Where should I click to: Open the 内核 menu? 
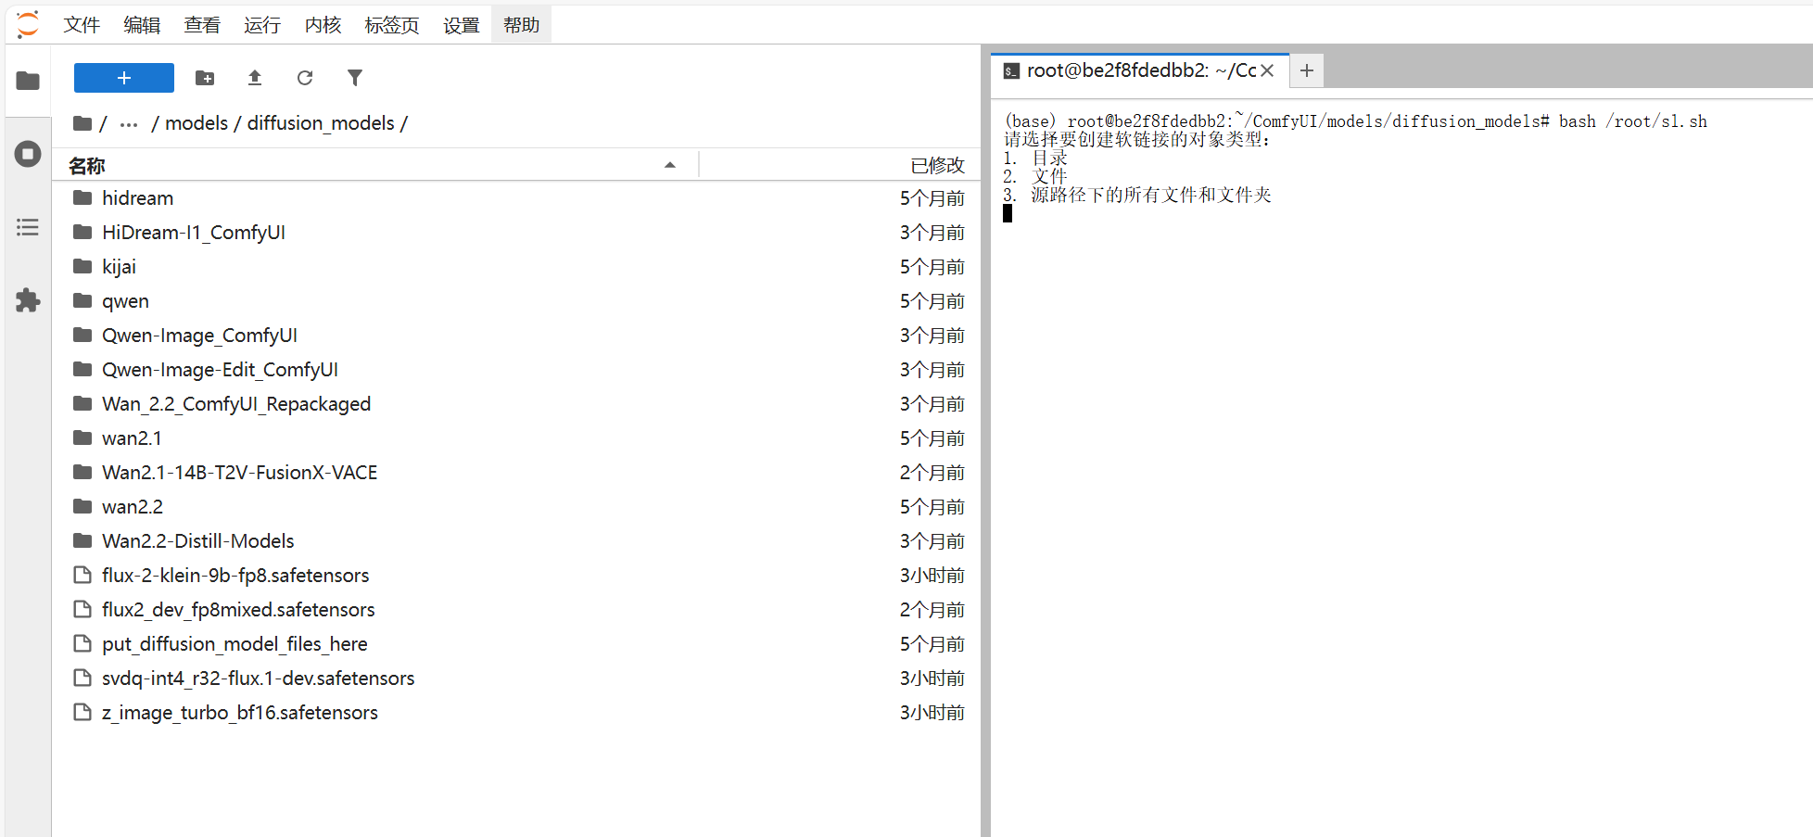323,25
